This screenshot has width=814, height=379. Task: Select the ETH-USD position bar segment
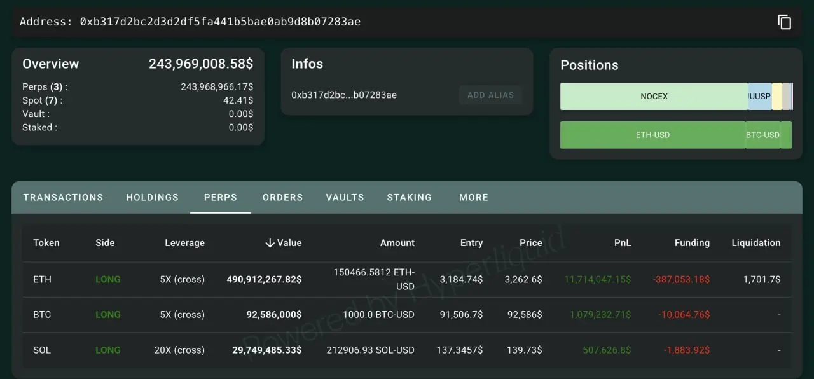(x=652, y=135)
